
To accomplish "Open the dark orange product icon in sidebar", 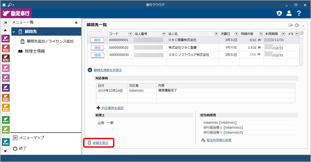I will 6,98.
